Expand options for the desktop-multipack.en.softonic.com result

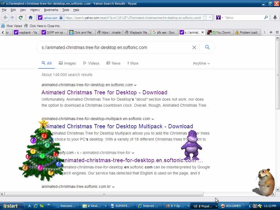coord(153,119)
